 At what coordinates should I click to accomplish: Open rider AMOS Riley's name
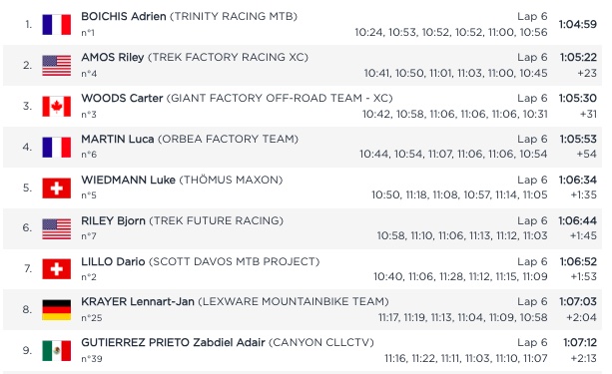113,57
